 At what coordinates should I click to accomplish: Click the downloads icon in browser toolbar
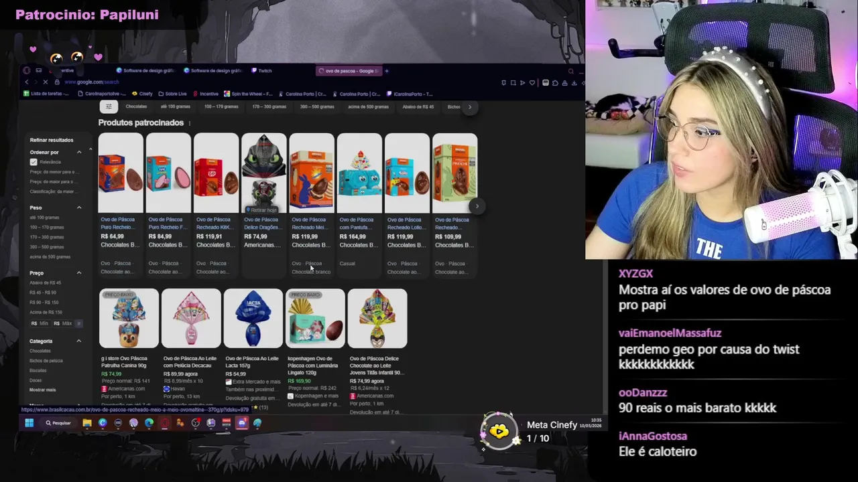pyautogui.click(x=574, y=83)
